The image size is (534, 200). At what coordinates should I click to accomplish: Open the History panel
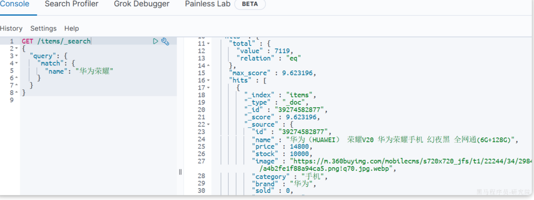11,28
